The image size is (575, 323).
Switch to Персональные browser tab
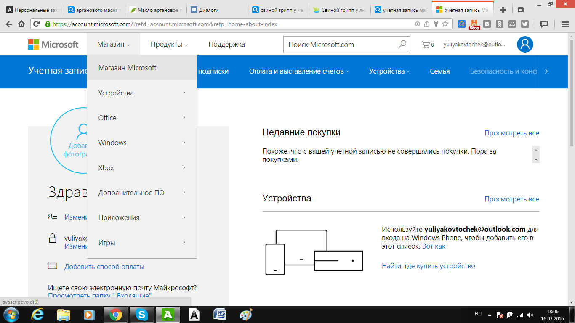[x=34, y=10]
